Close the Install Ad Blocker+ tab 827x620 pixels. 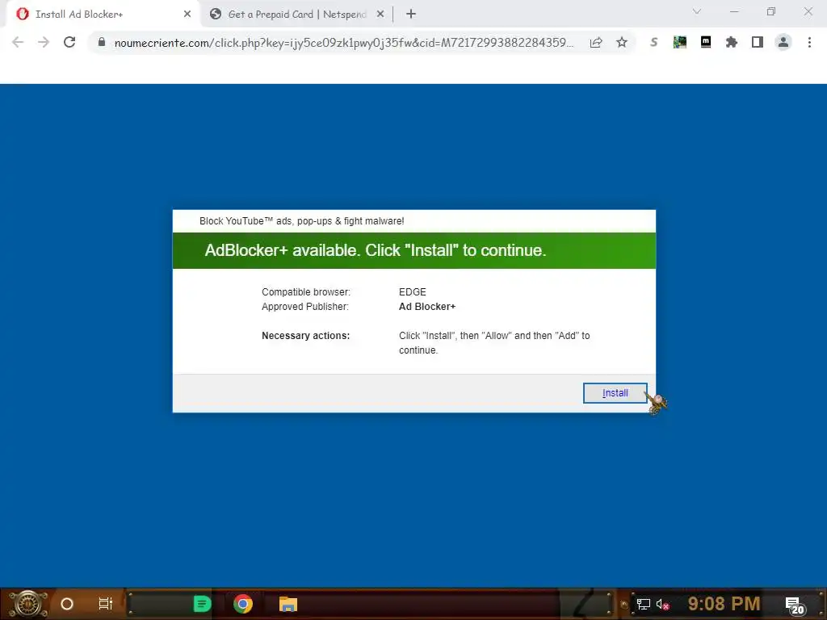[x=187, y=15]
